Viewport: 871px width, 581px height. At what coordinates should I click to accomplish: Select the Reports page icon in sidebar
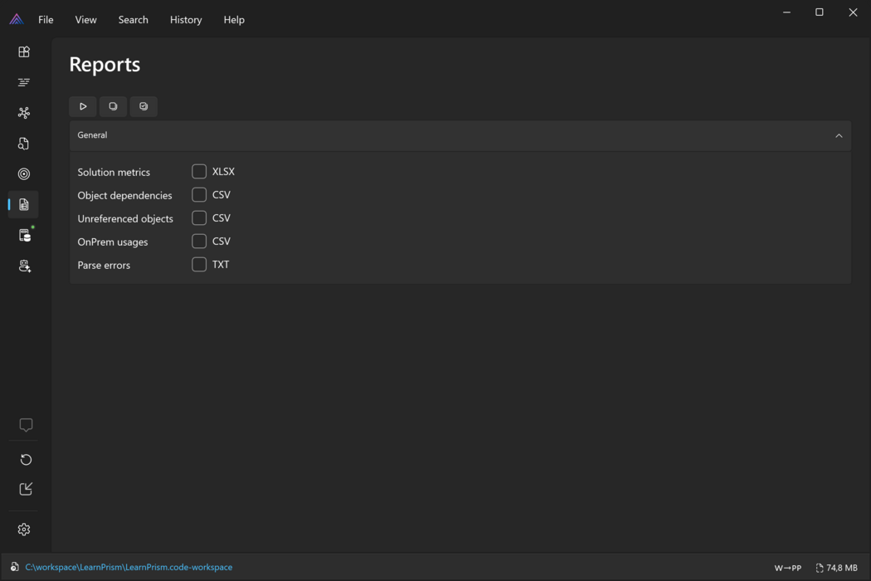click(x=24, y=205)
